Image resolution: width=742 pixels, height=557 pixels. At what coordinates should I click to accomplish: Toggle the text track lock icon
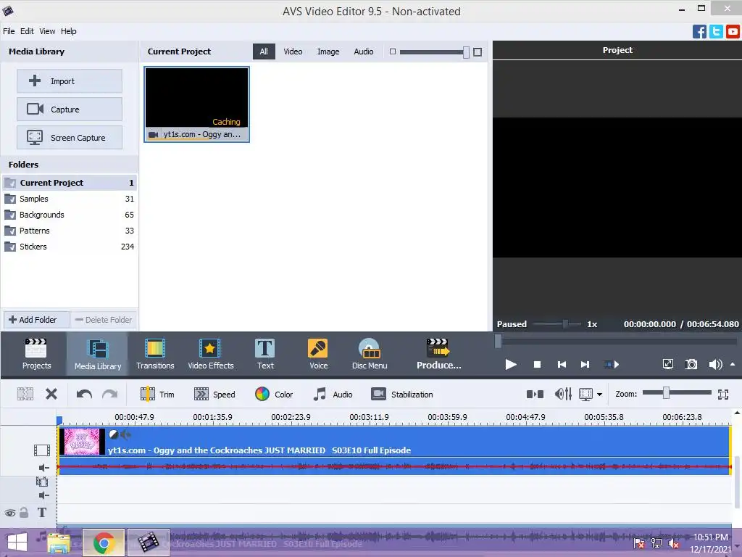(24, 513)
